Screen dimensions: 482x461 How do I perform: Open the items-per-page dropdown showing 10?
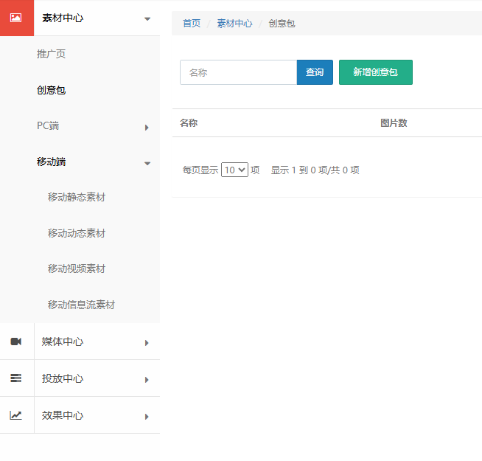tap(235, 170)
